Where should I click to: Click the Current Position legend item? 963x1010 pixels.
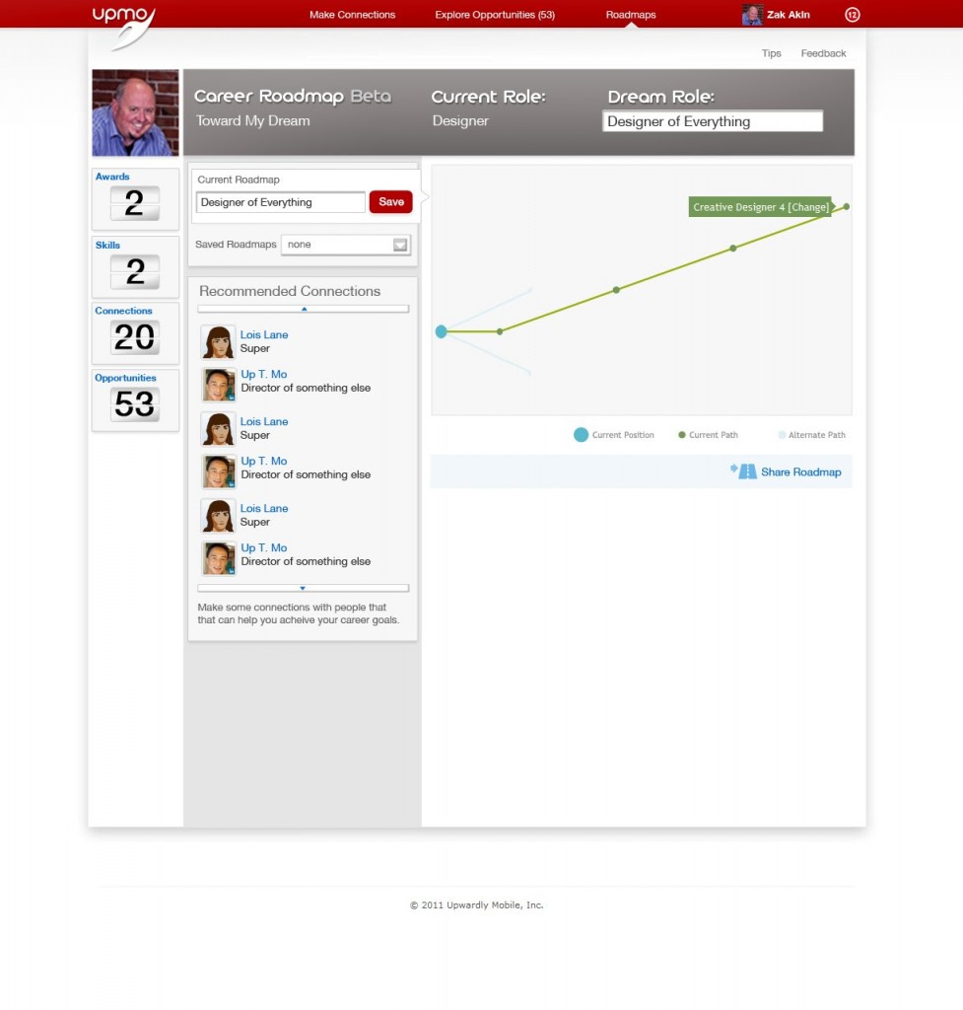(x=614, y=435)
